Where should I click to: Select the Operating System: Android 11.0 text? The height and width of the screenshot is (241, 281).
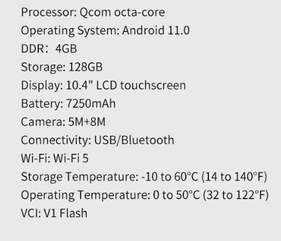[105, 31]
